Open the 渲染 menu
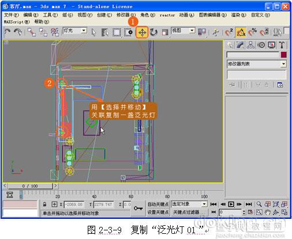This screenshot has height=239, width=292. [238, 15]
